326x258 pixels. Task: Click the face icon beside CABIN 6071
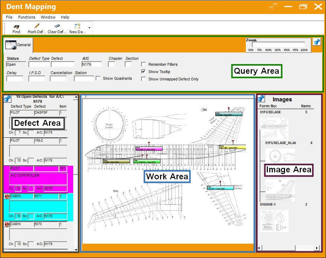pyautogui.click(x=7, y=196)
